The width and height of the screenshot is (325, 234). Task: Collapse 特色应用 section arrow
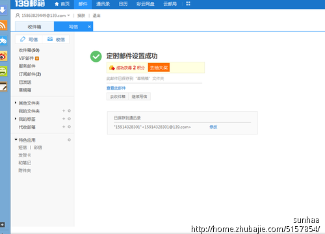pyautogui.click(x=16, y=140)
